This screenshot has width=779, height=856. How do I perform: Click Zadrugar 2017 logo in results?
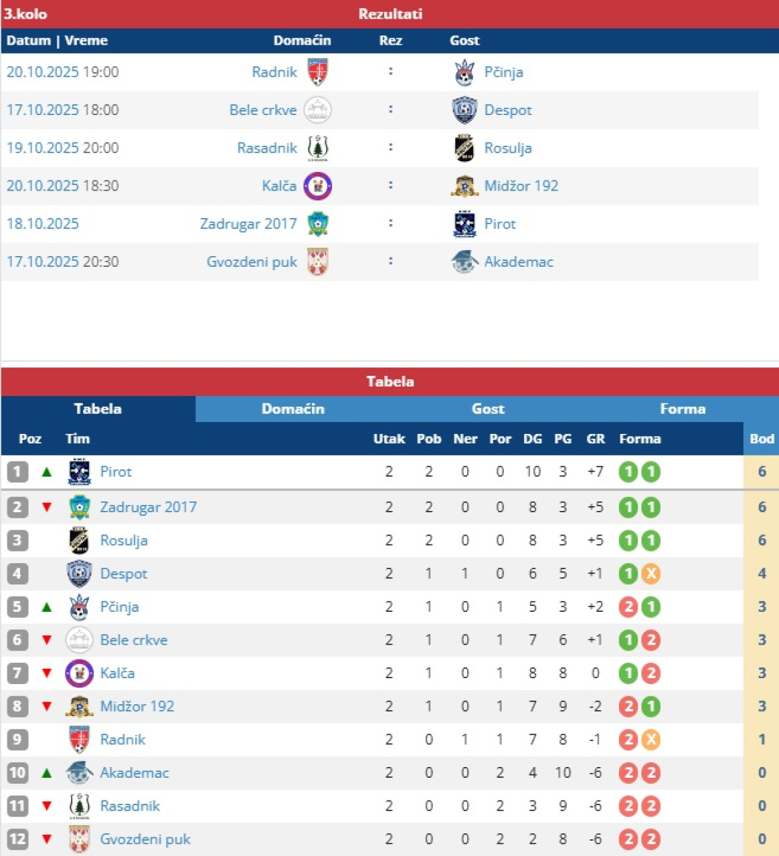(x=318, y=224)
